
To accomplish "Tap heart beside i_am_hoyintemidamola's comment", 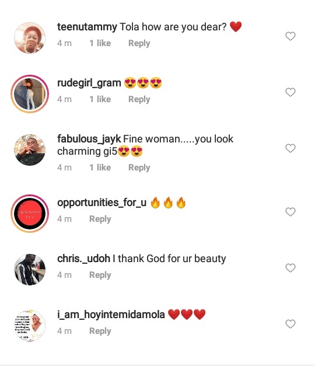I will [290, 324].
